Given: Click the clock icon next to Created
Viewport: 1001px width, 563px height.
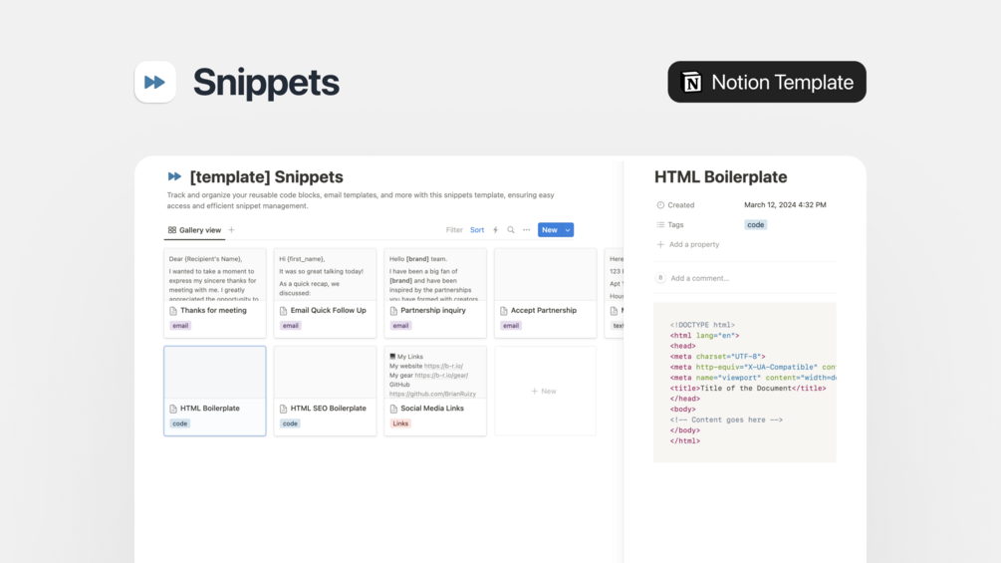Looking at the screenshot, I should [x=660, y=205].
